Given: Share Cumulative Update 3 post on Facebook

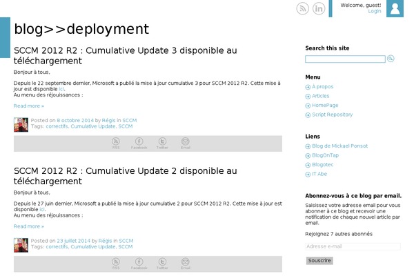Looking at the screenshot, I should [139, 144].
